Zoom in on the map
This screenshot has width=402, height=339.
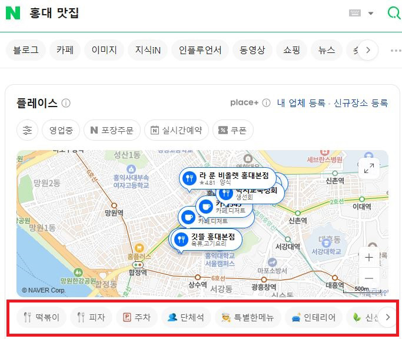(x=369, y=257)
